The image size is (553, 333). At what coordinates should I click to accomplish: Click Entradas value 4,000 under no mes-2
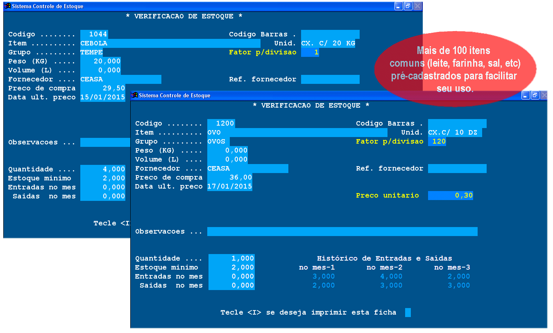coord(392,277)
